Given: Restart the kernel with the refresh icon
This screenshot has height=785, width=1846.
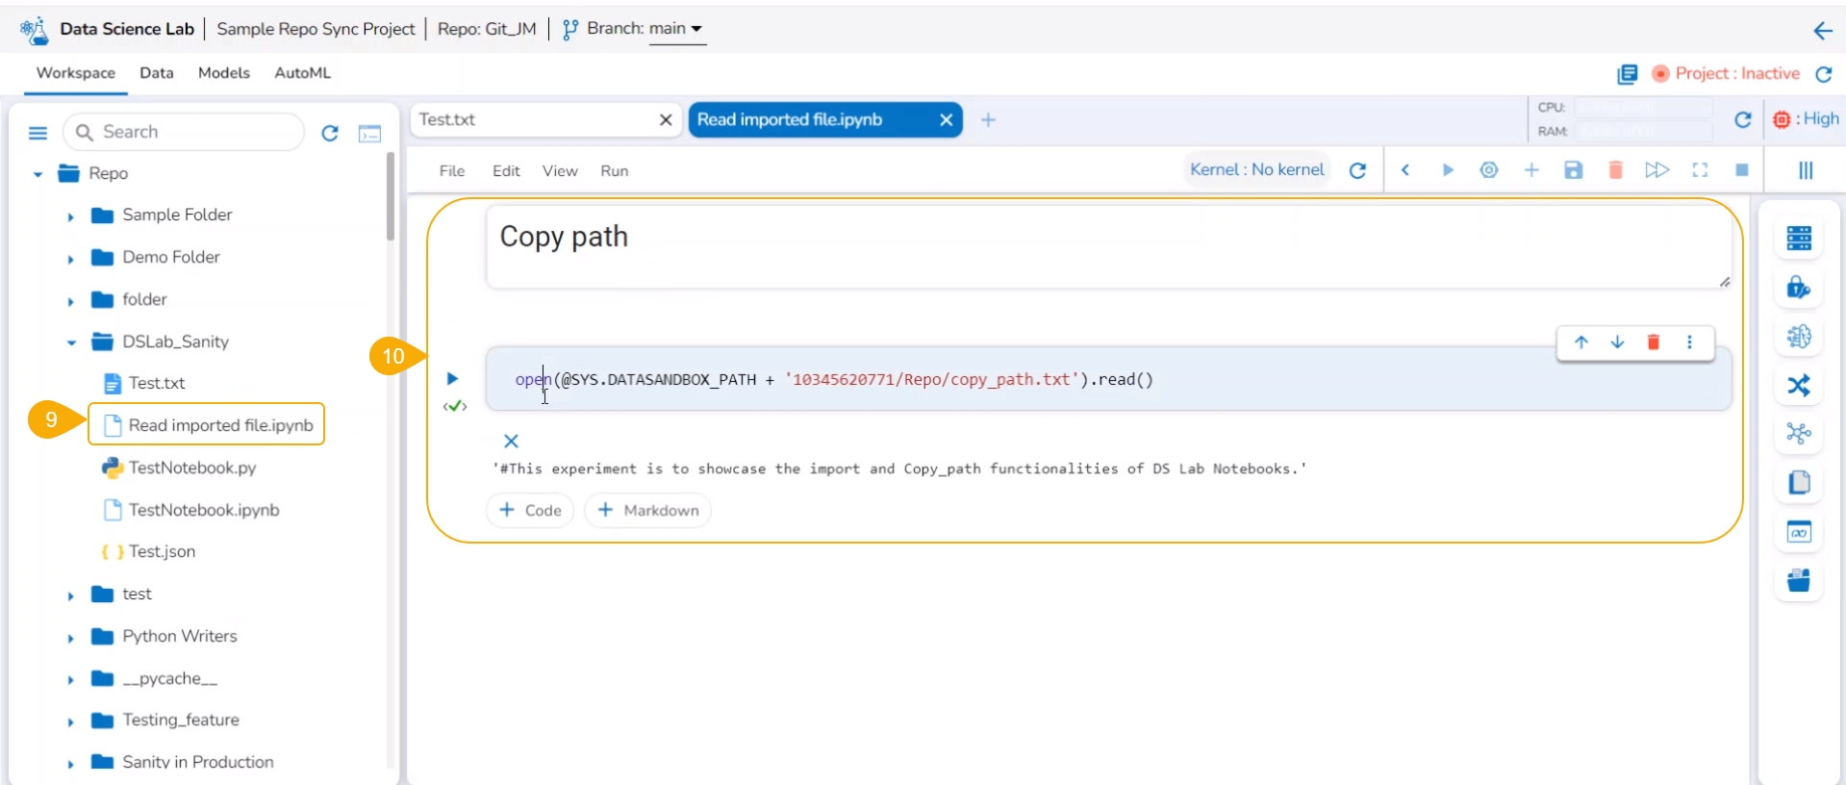Looking at the screenshot, I should coord(1357,170).
